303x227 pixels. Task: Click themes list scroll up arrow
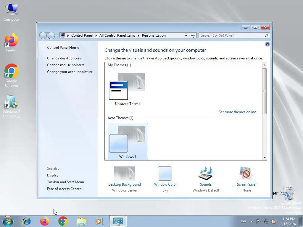265,65
